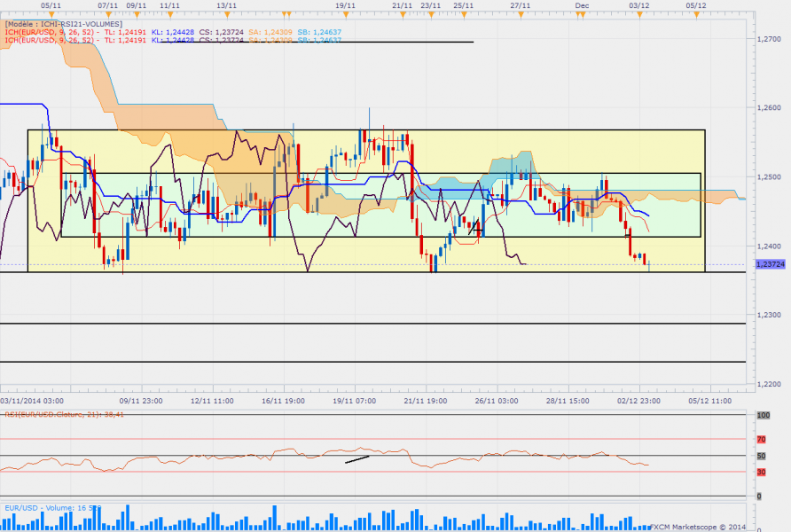Click the orange triangle below 03/12
This screenshot has width=791, height=532.
point(639,15)
